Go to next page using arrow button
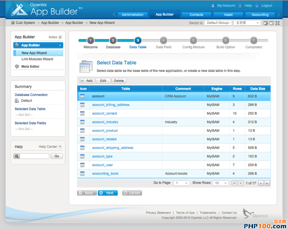288x230 pixels. point(261,183)
